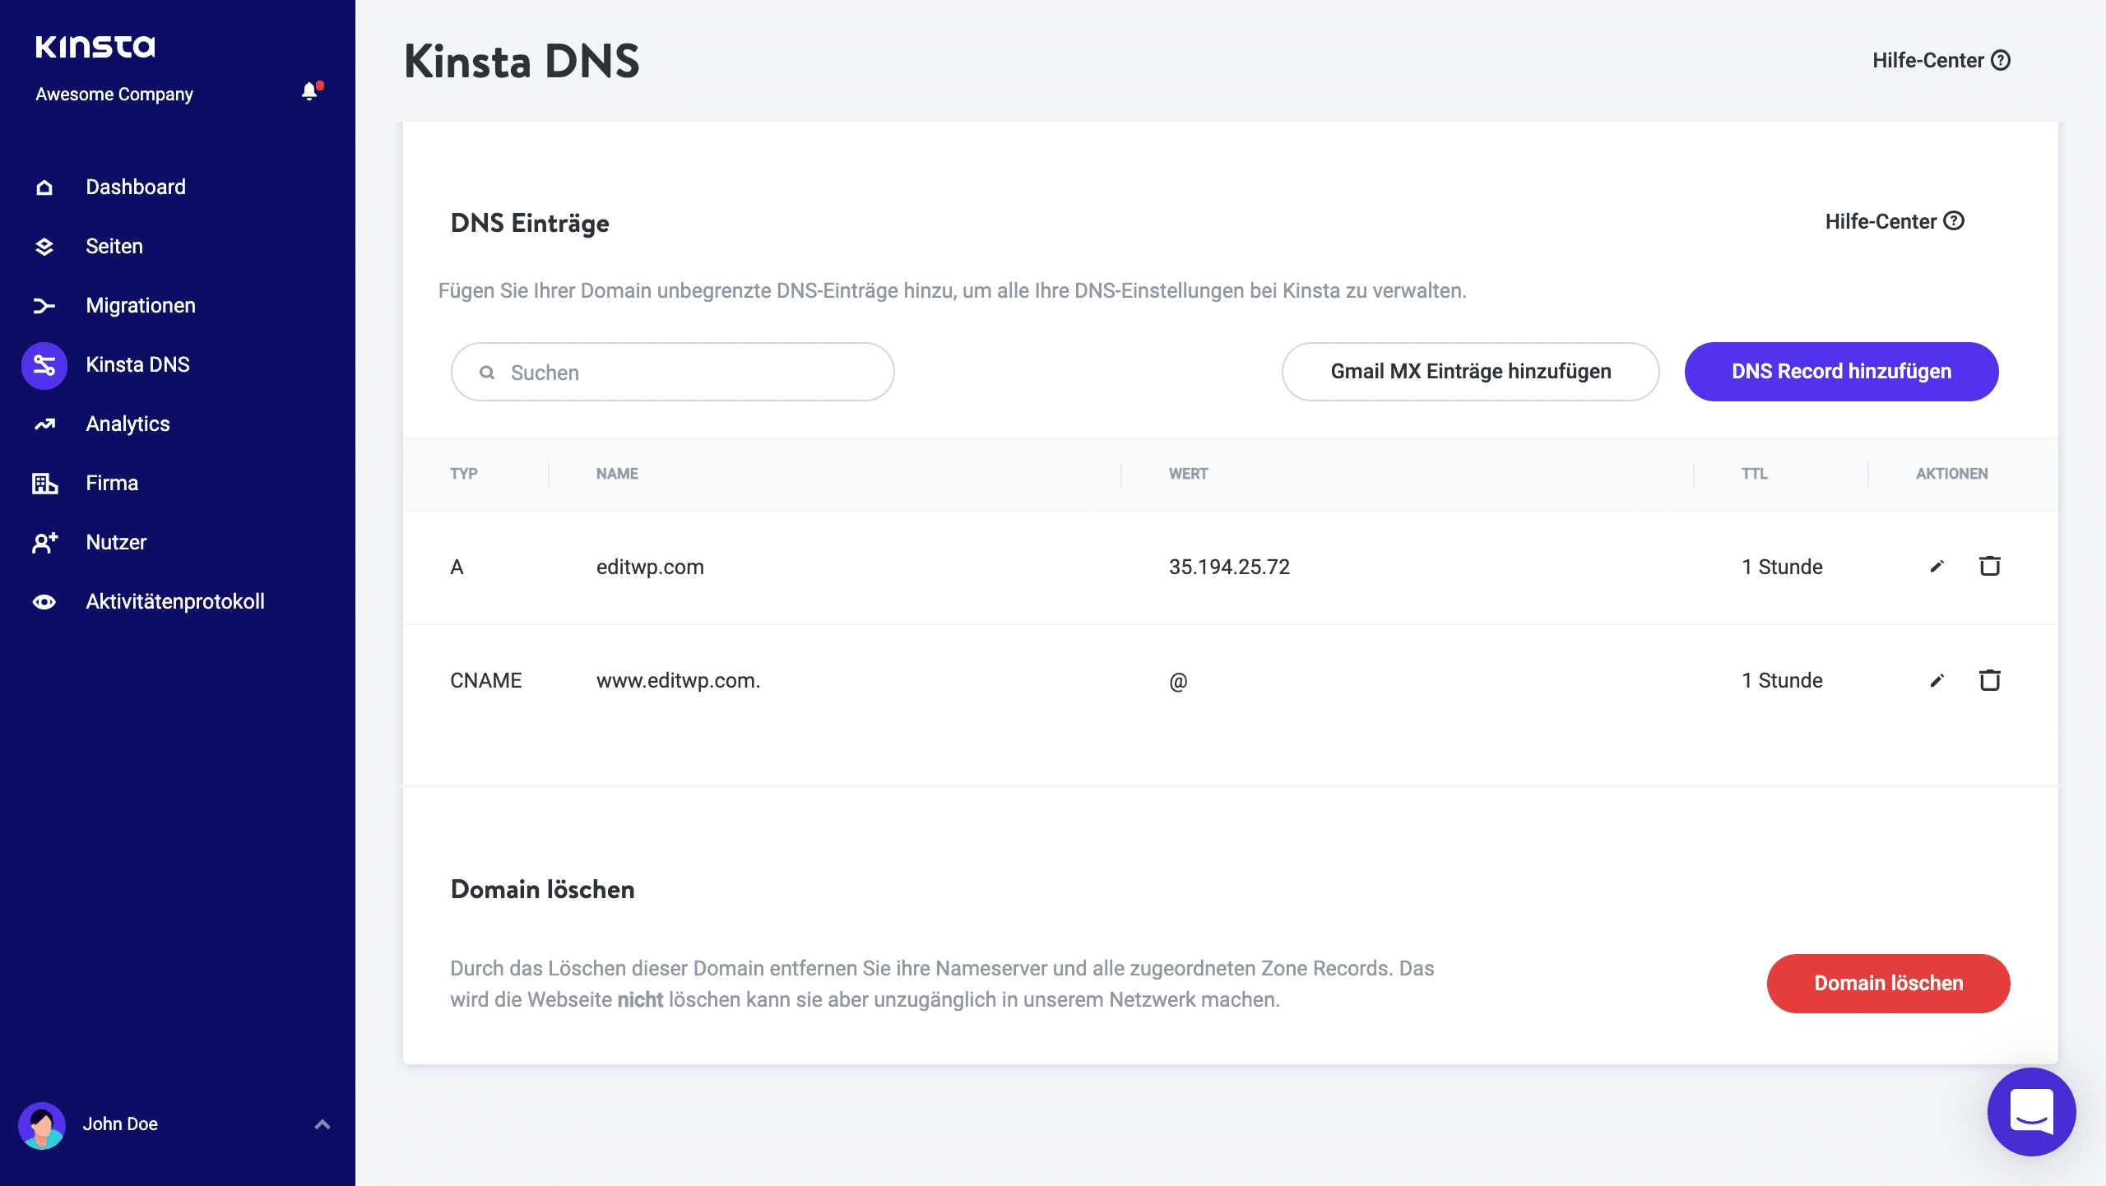The image size is (2106, 1186).
Task: Select the Gmail MX Einträge hinzufügen option
Action: point(1471,372)
